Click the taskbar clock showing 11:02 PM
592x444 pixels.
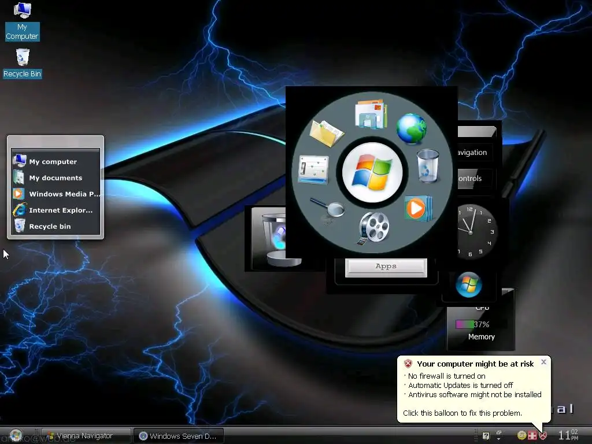click(x=568, y=435)
